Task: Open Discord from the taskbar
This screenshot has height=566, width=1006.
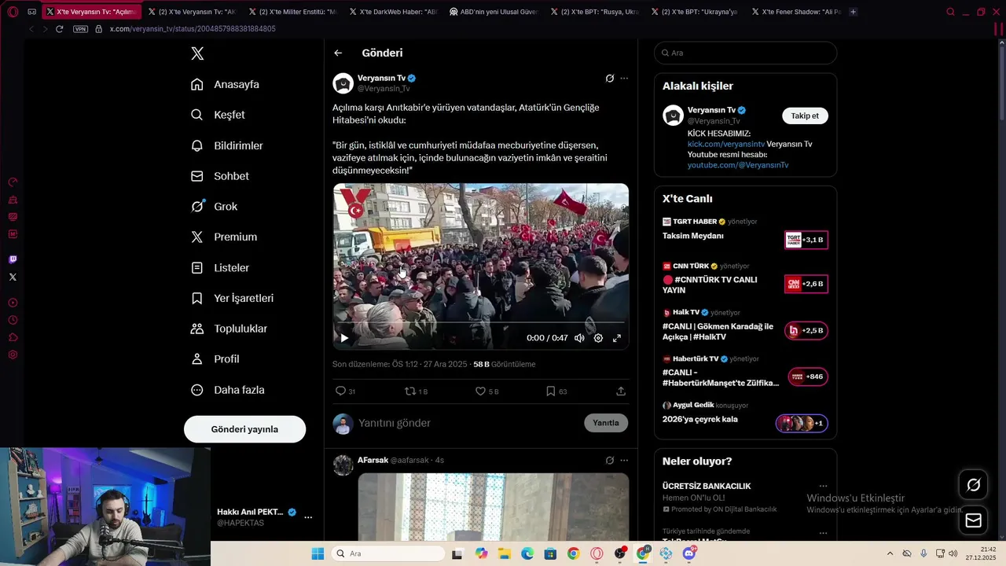Action: 689,553
